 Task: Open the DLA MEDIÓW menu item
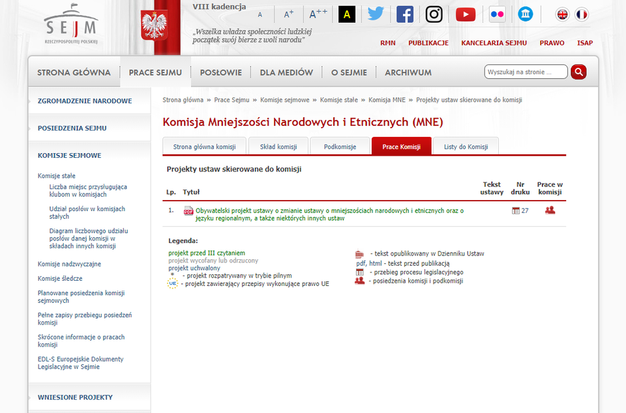click(286, 72)
